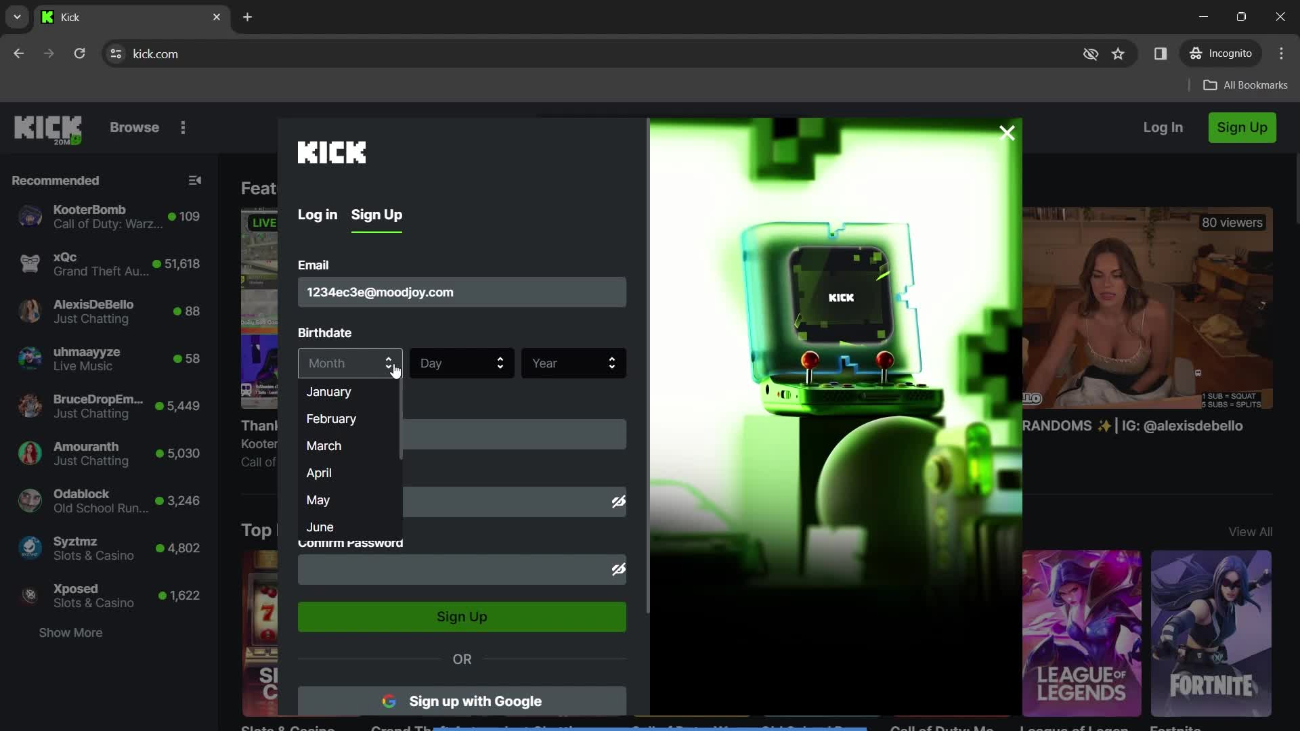Switch to the Sign Up tab
Image resolution: width=1300 pixels, height=731 pixels.
tap(376, 214)
